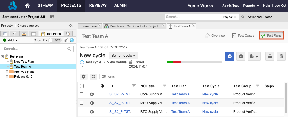Check the RTC Supply Vo... row checkbox
Image resolution: width=288 pixels, height=117 pixels.
click(x=81, y=111)
